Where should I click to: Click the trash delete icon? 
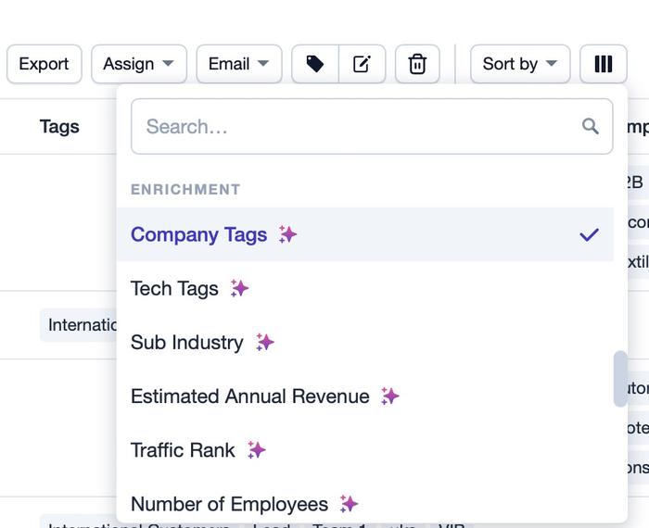[x=417, y=64]
